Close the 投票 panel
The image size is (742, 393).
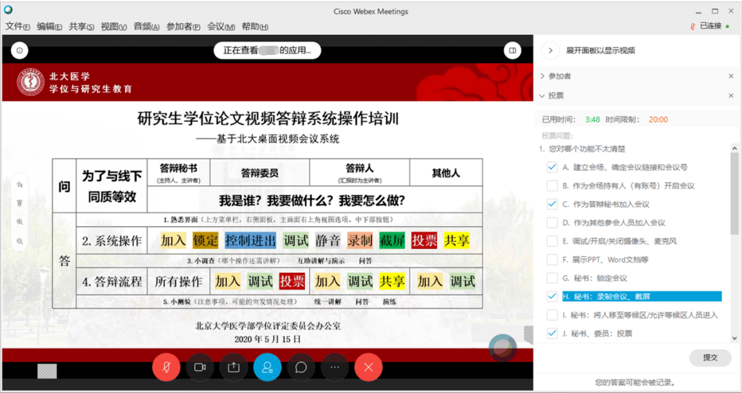point(730,96)
